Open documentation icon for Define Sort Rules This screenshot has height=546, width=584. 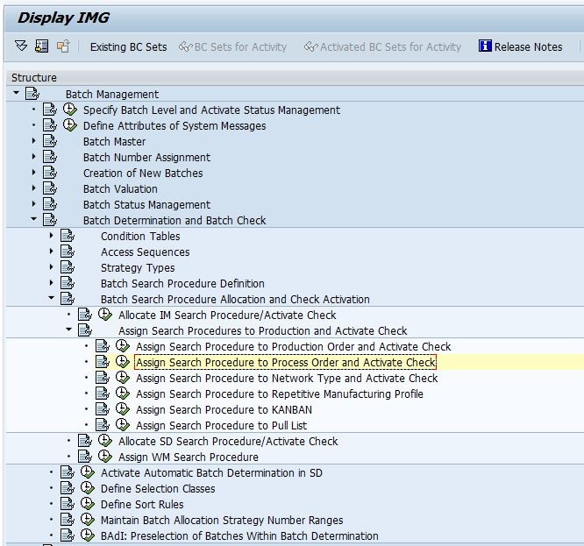pyautogui.click(x=68, y=504)
